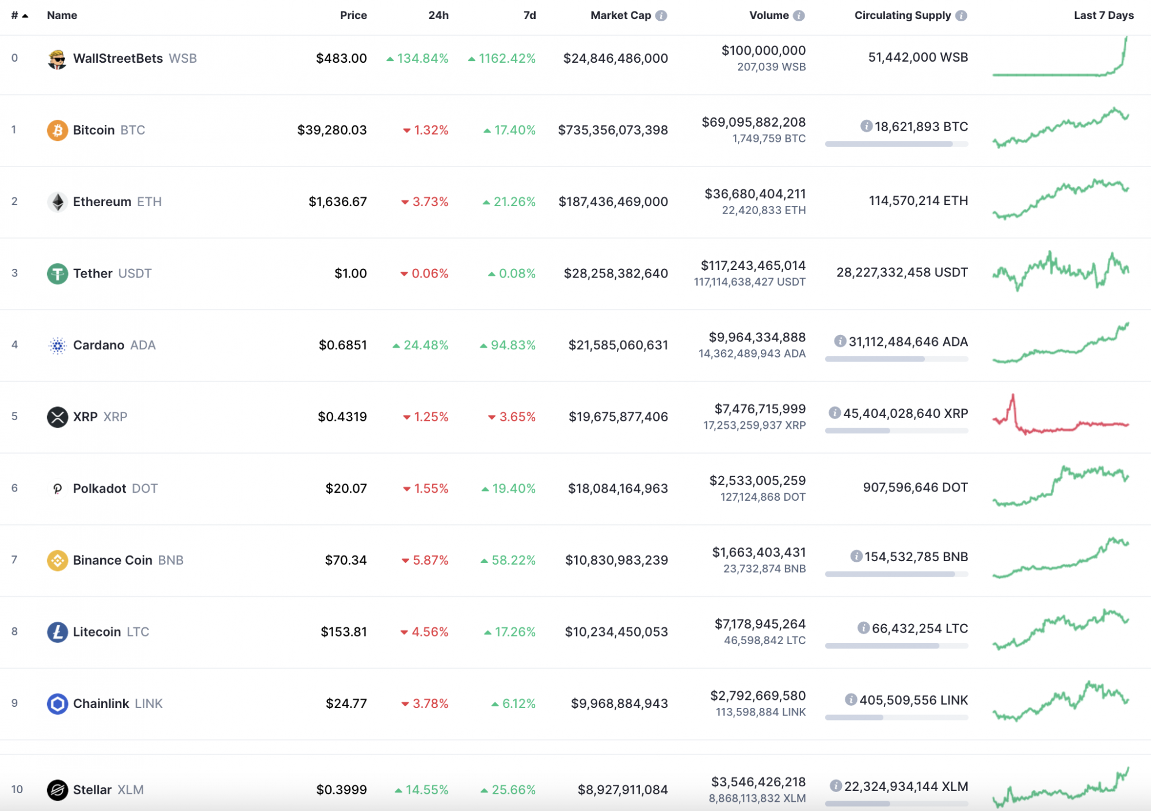The width and height of the screenshot is (1151, 811).
Task: Click Last 7 Days column header
Action: (1103, 16)
